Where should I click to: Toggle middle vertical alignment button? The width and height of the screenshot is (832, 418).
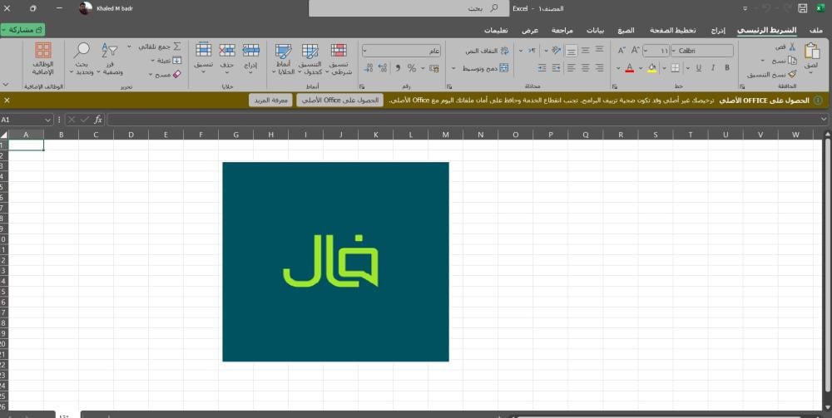coord(585,51)
